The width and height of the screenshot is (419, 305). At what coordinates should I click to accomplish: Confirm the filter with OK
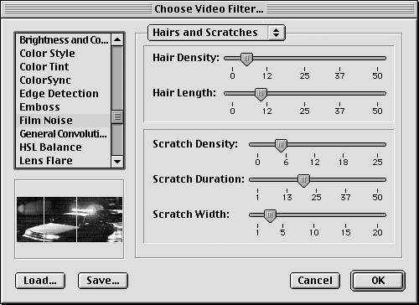pos(378,281)
